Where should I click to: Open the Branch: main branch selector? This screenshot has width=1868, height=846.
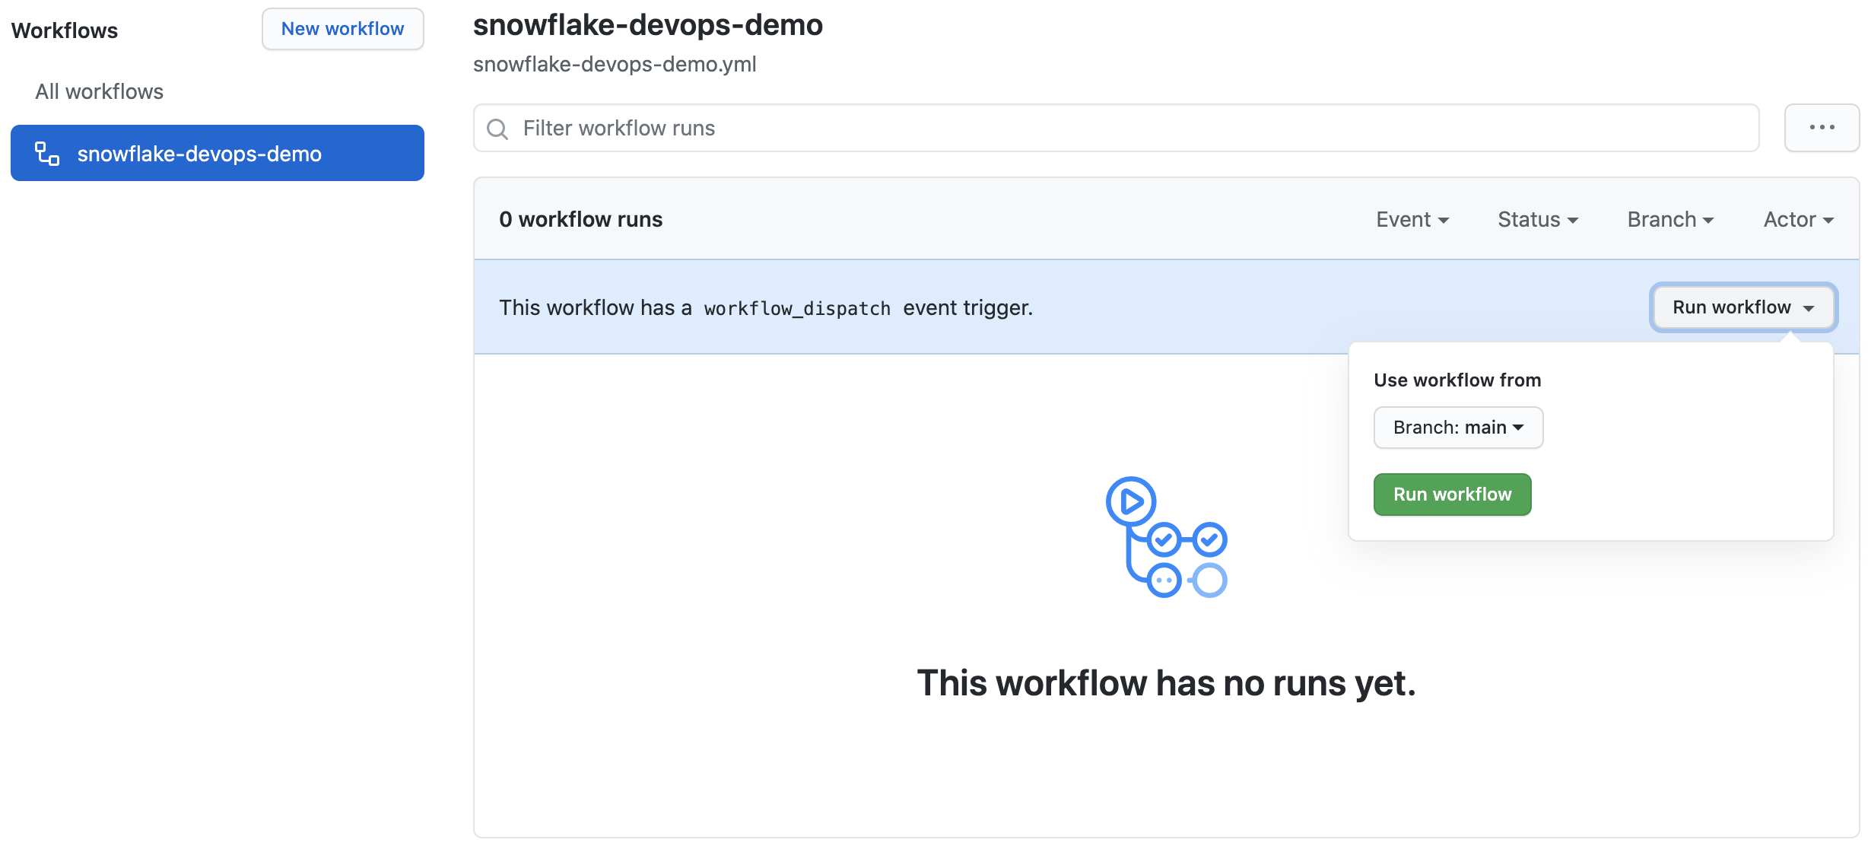pyautogui.click(x=1457, y=428)
